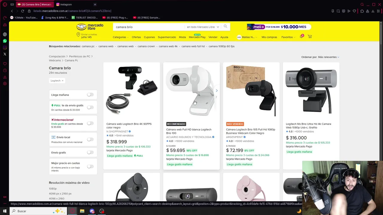Viewport: 383px width, 215px height.
Task: Click the Opera GX icon in taskbar
Action: (72, 211)
